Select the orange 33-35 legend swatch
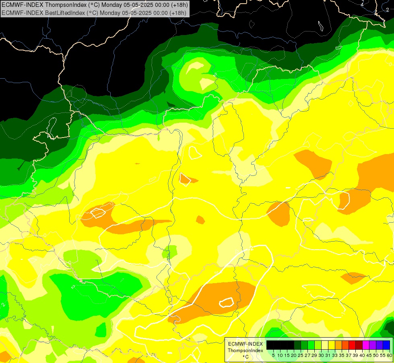The image size is (394, 363). point(338,345)
